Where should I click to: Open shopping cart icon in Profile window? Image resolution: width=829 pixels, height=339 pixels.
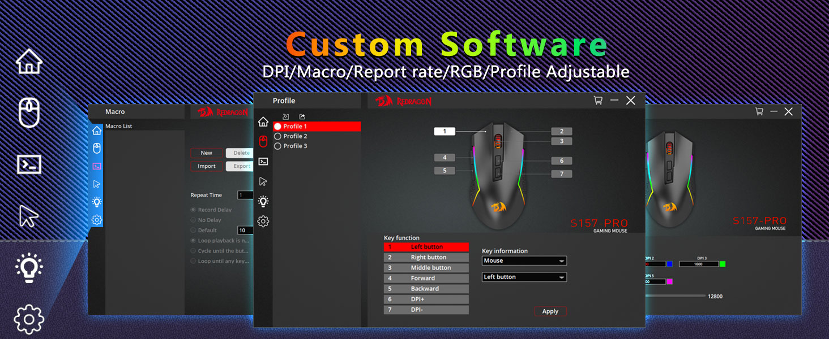tap(598, 101)
